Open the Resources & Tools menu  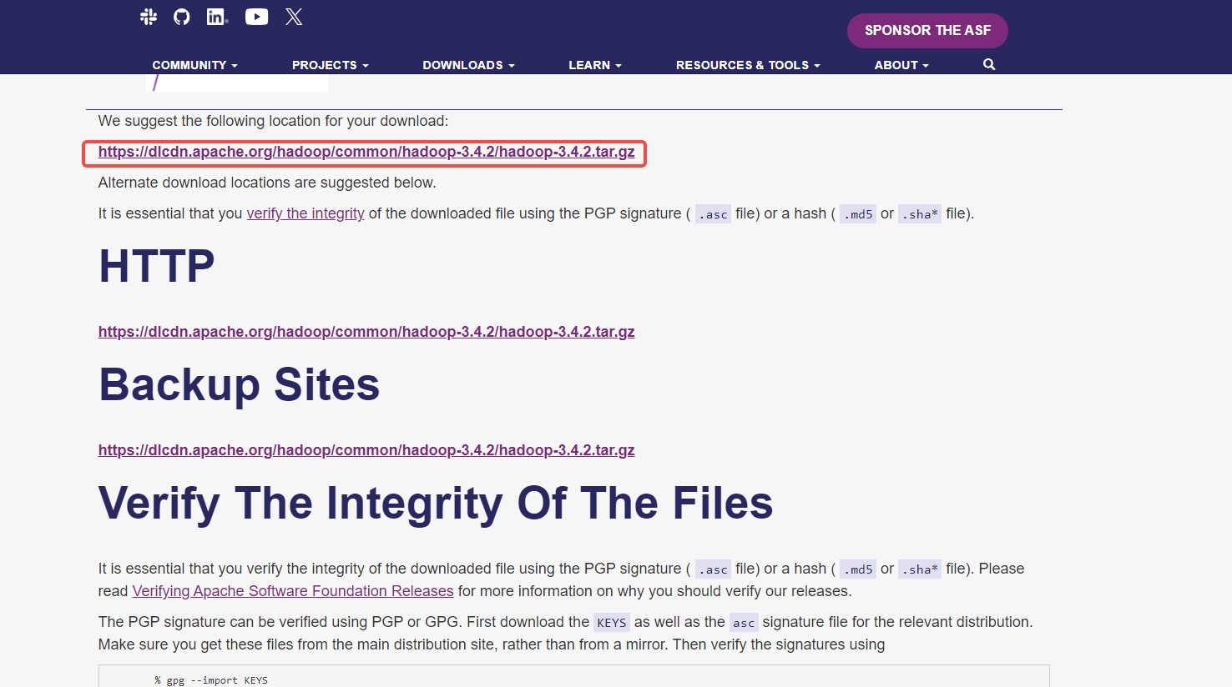coord(748,65)
